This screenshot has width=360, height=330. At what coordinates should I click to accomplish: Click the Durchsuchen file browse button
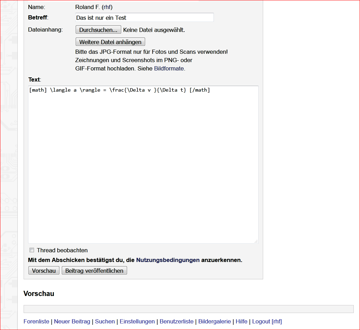98,29
